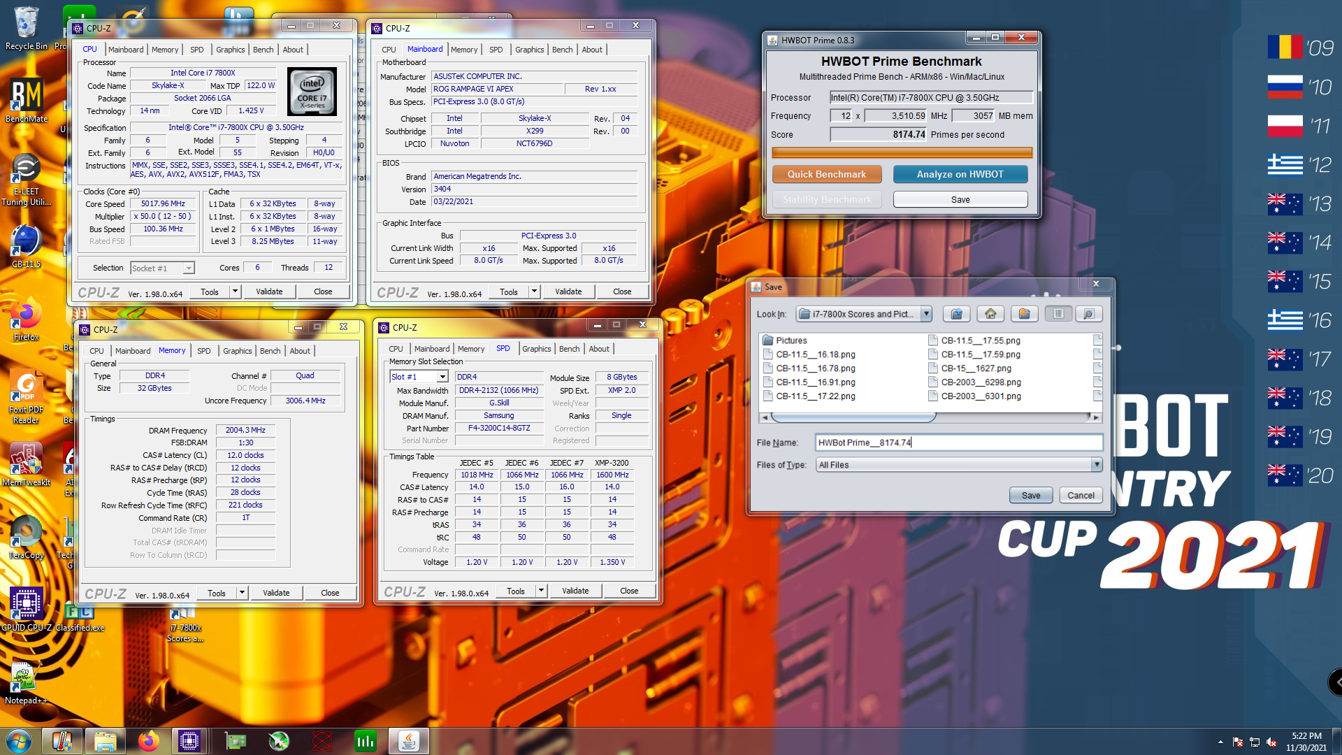Viewport: 1342px width, 755px height.
Task: Open MemTweakIt desktop icon
Action: click(x=27, y=465)
